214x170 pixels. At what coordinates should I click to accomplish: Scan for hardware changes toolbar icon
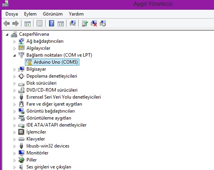[x=73, y=23]
